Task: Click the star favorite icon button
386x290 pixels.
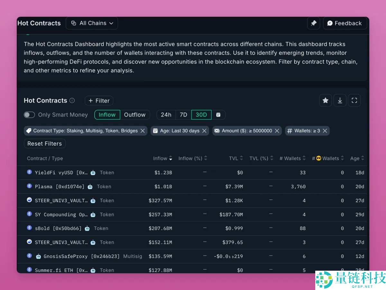Action: 326,100
